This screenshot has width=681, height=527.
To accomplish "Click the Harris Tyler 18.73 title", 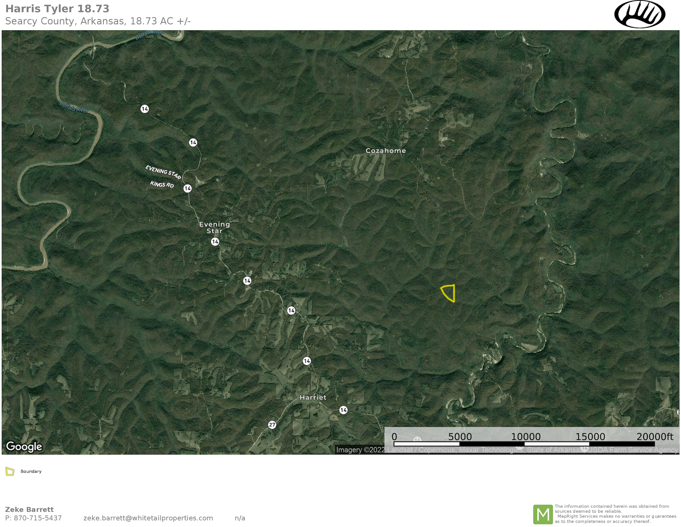I will [x=57, y=9].
